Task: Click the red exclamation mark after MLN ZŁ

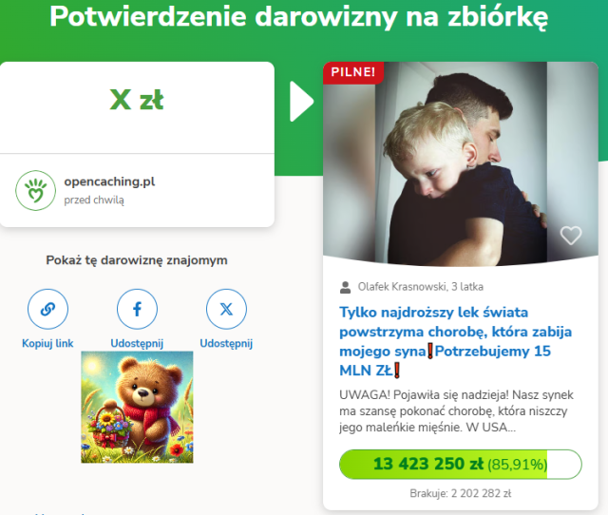Action: [x=397, y=371]
